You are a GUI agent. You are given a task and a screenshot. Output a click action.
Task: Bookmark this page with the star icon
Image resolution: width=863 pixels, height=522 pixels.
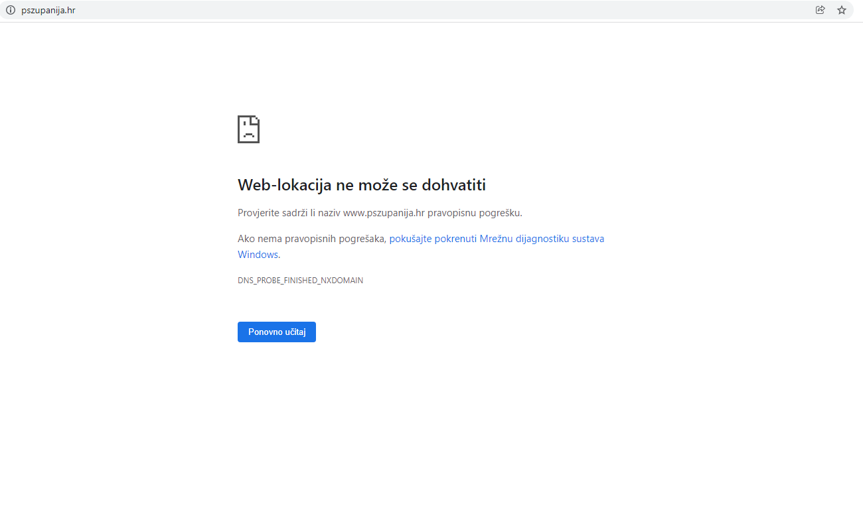842,10
